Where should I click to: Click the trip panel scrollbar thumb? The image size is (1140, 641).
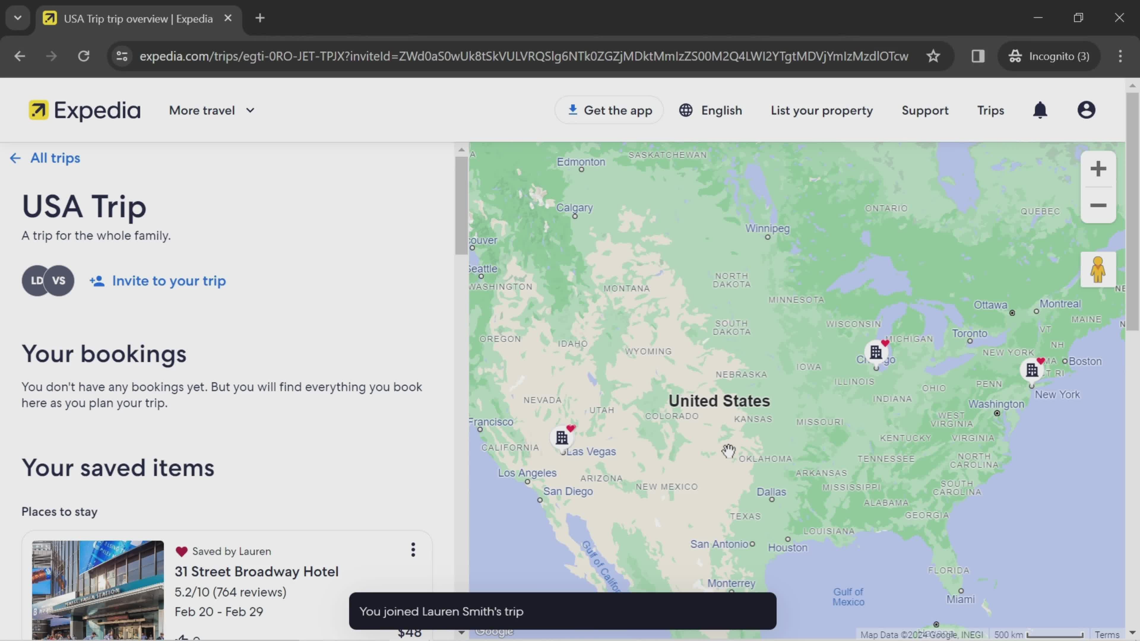pos(461,206)
